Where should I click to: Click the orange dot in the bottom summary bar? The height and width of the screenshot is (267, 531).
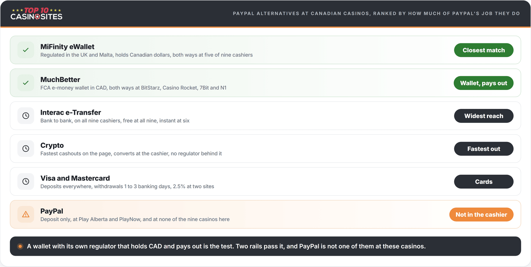pos(20,246)
